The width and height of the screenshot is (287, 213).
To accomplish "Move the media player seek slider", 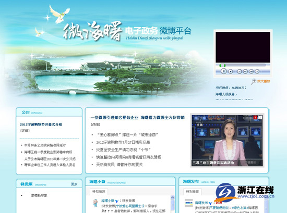I will click(222, 66).
